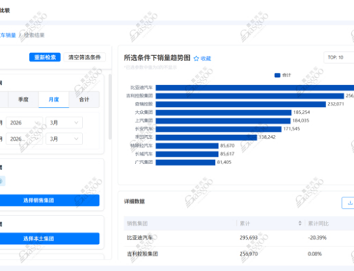Click the 长安汽车 bar showing 171,545
This screenshot has height=271, width=354.
pos(219,129)
